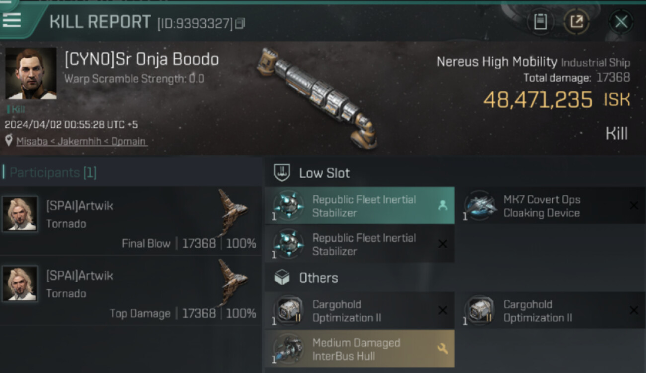View Sr Onja Boodo's portrait
Screen dimensions: 646x373
point(31,74)
